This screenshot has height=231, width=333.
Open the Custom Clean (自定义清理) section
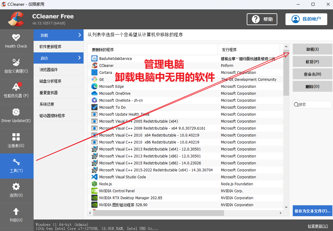(16, 67)
